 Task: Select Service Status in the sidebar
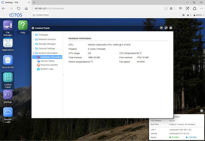click(47, 61)
